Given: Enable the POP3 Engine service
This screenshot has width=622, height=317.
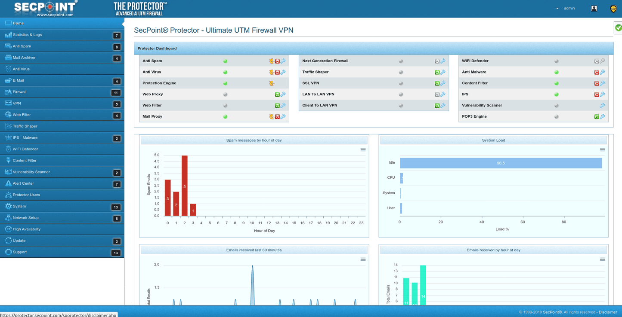Looking at the screenshot, I should coord(596,116).
